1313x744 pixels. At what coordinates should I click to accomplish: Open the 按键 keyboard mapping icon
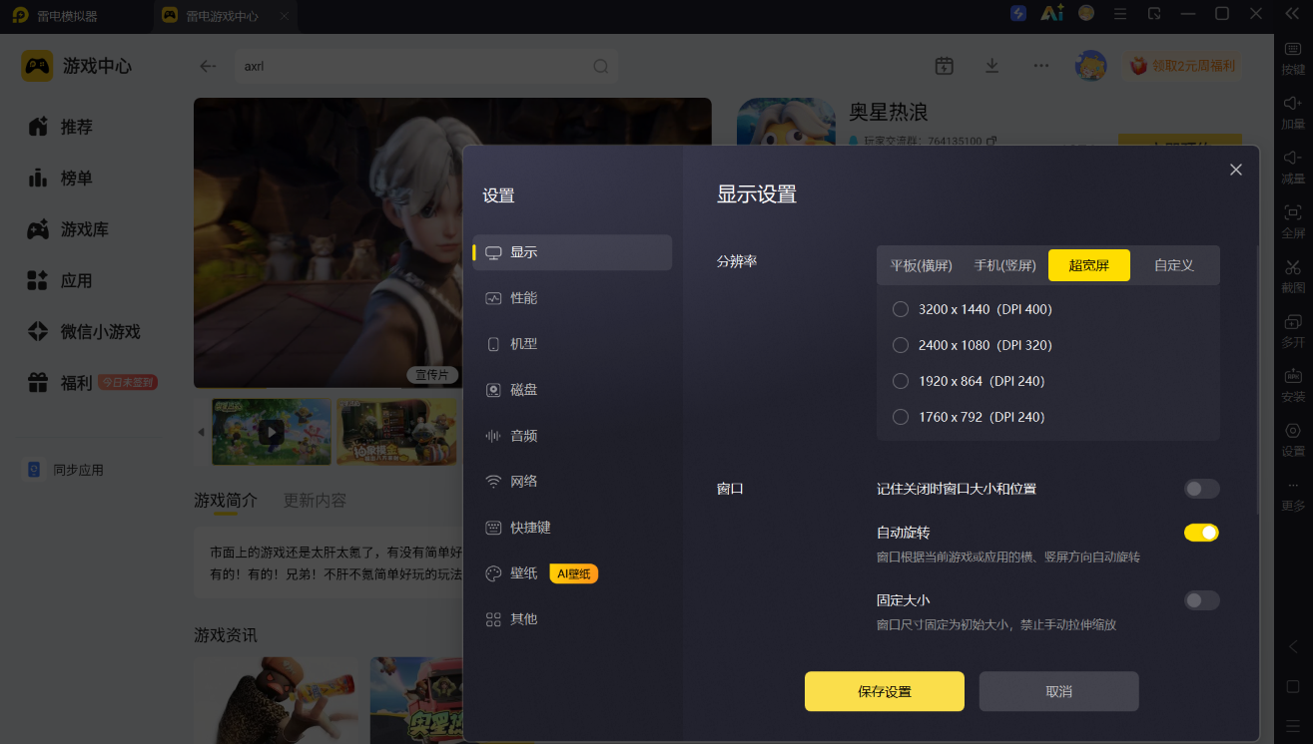tap(1293, 57)
